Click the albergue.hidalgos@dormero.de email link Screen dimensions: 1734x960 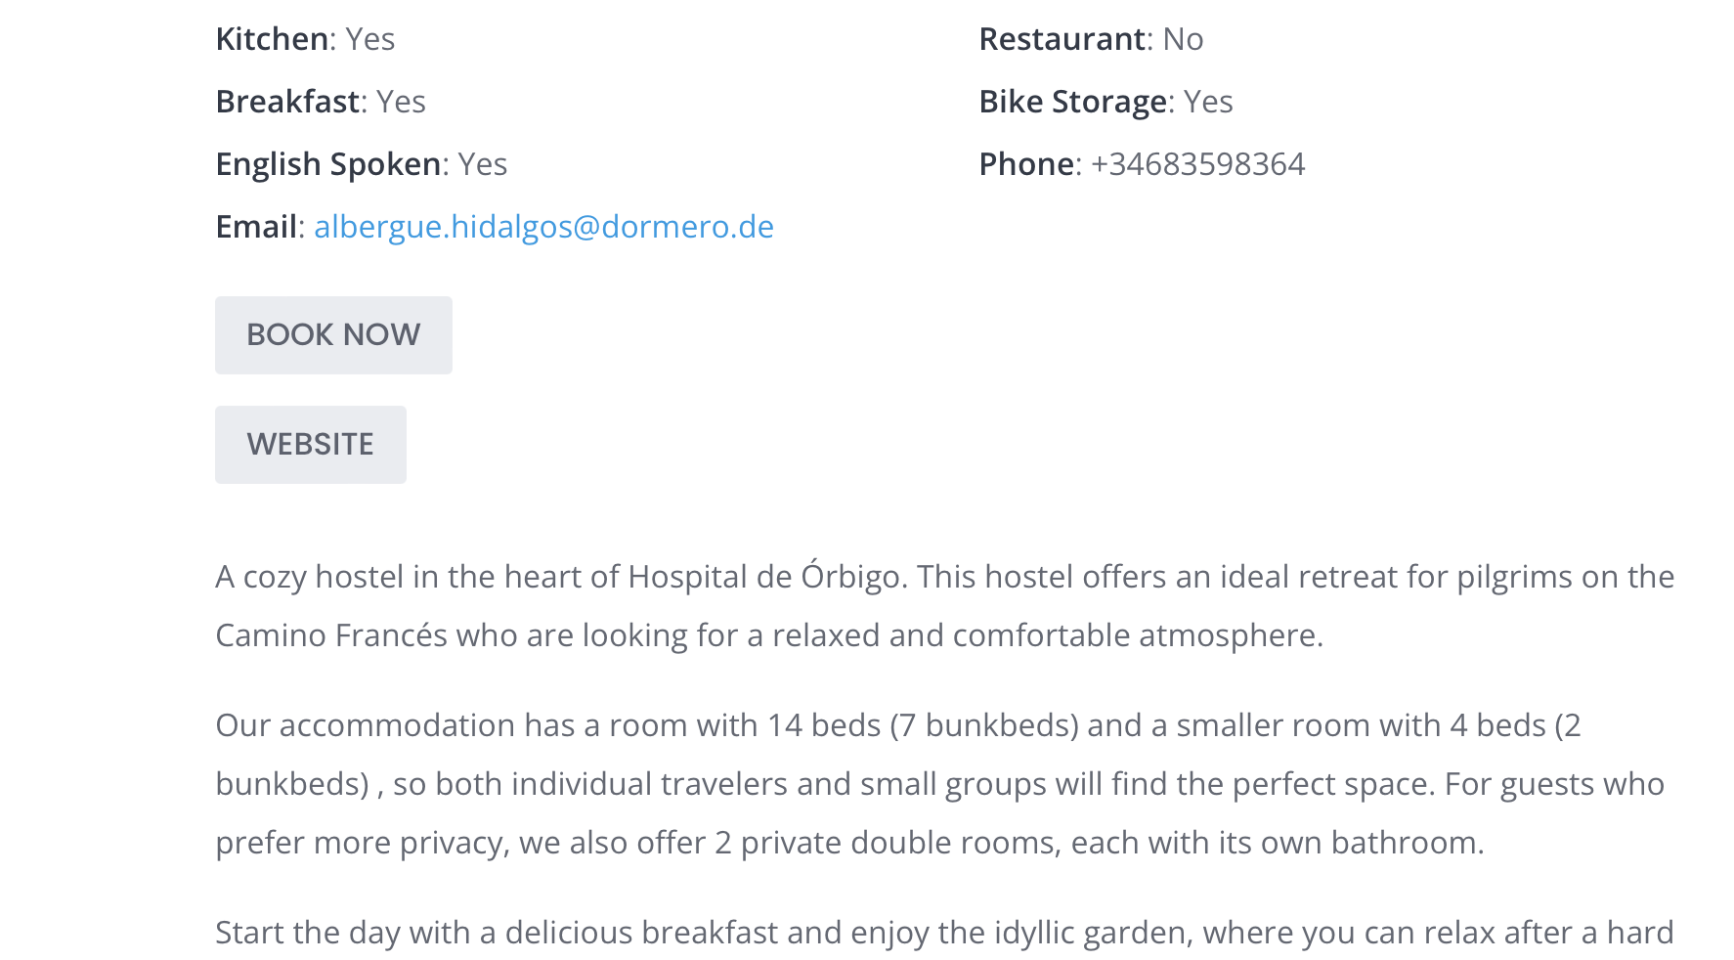pyautogui.click(x=543, y=227)
